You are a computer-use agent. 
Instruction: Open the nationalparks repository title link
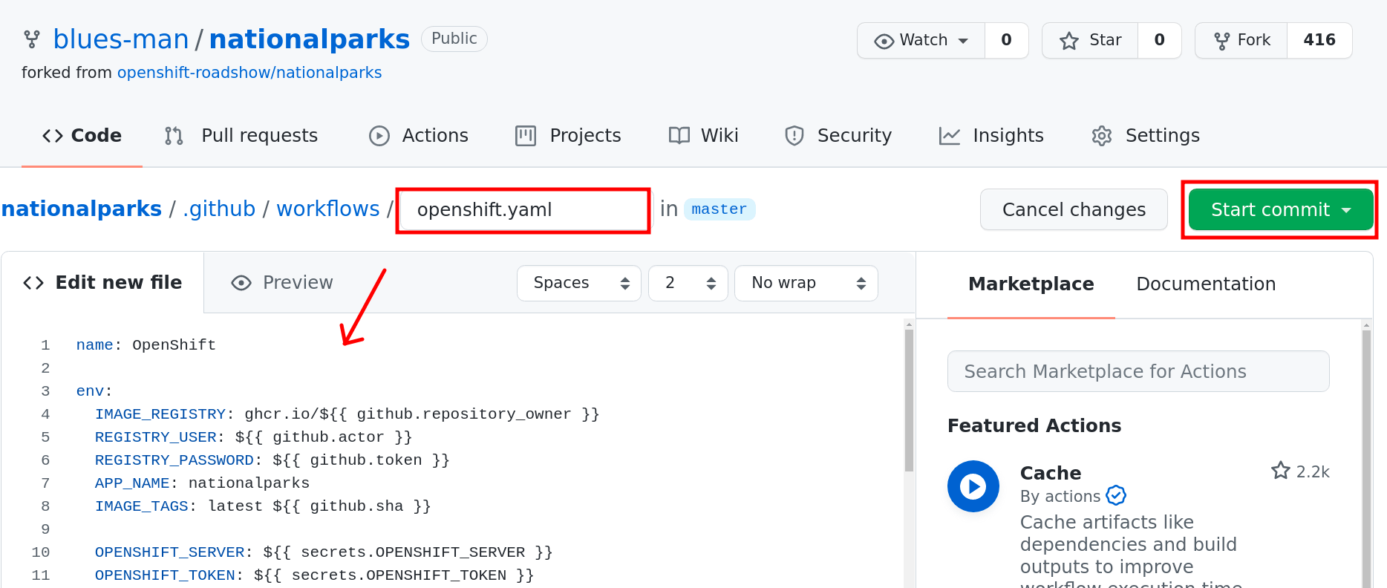[309, 39]
